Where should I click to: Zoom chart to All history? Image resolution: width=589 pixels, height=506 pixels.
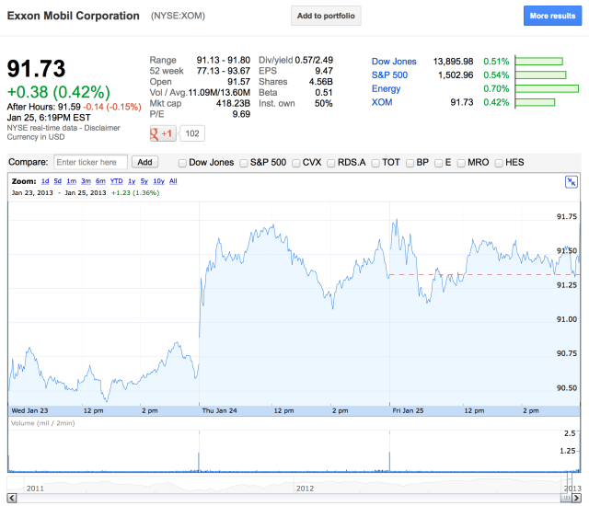pos(173,181)
